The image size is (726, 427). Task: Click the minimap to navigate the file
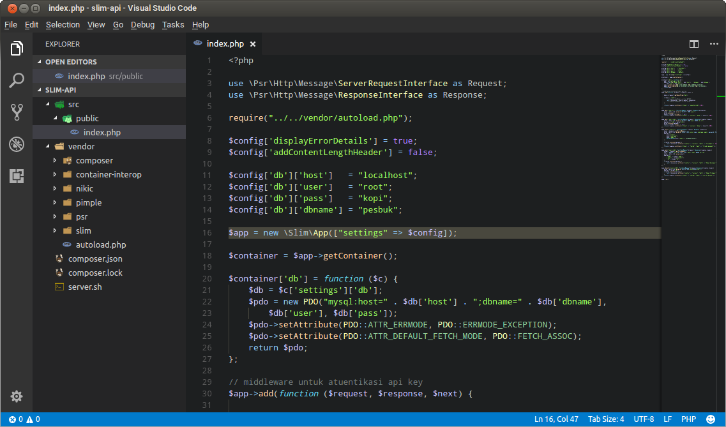pos(686,128)
